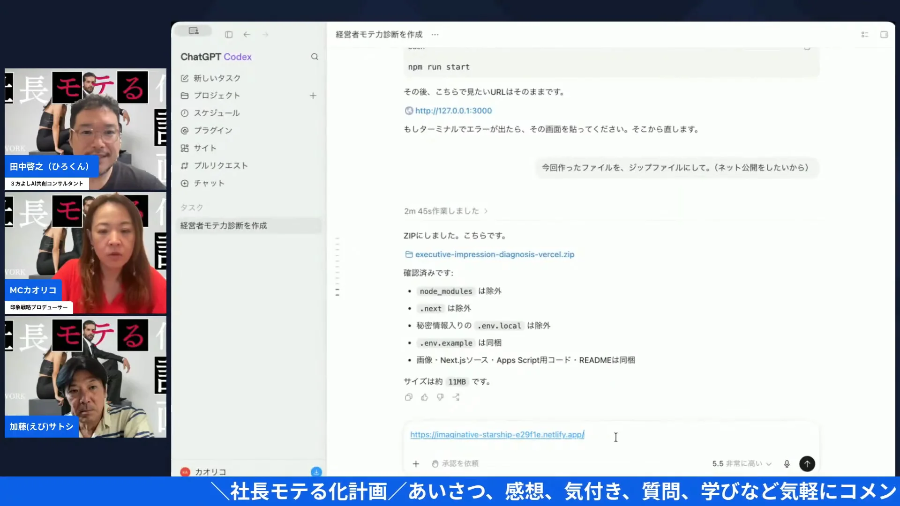900x506 pixels.
Task: Click the window switcher icon at top left
Action: click(x=194, y=31)
